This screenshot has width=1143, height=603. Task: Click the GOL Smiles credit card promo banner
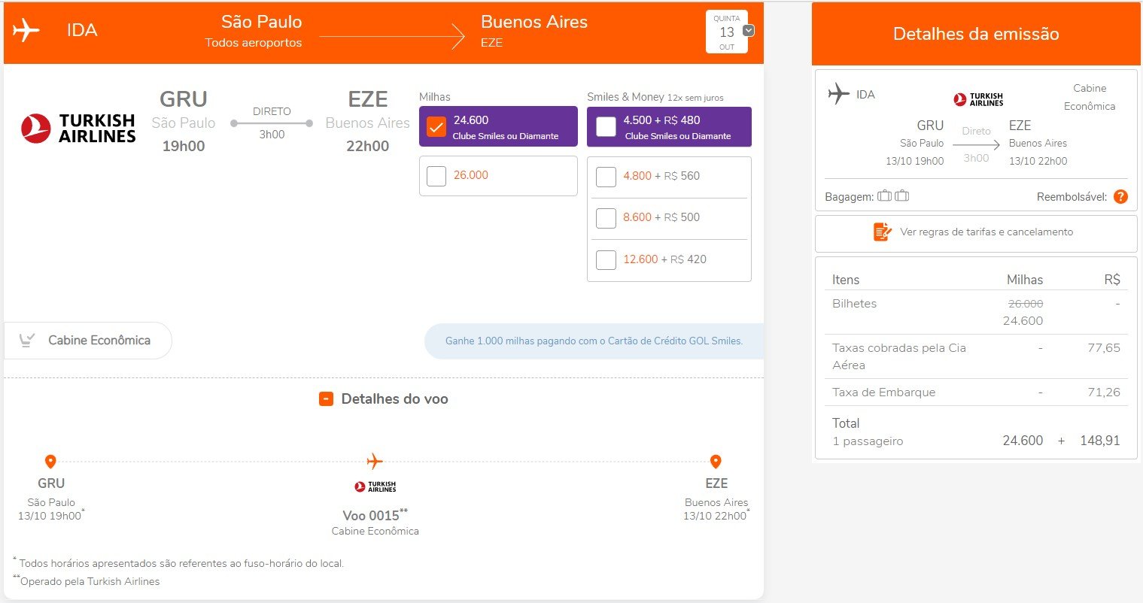[x=594, y=341]
